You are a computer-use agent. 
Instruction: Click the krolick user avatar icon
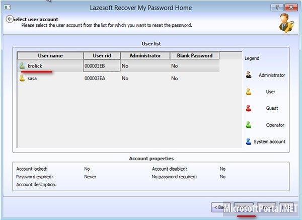pos(22,65)
